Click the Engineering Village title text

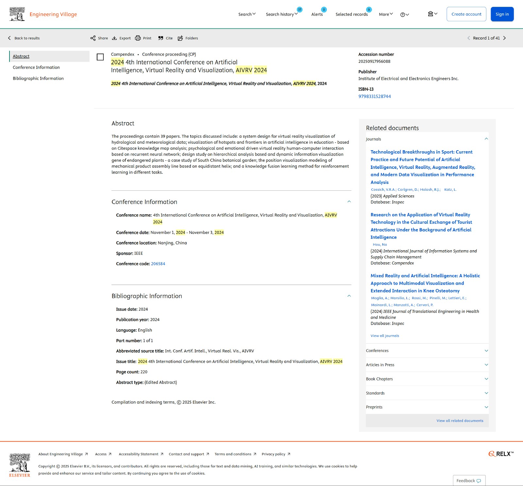(x=53, y=14)
